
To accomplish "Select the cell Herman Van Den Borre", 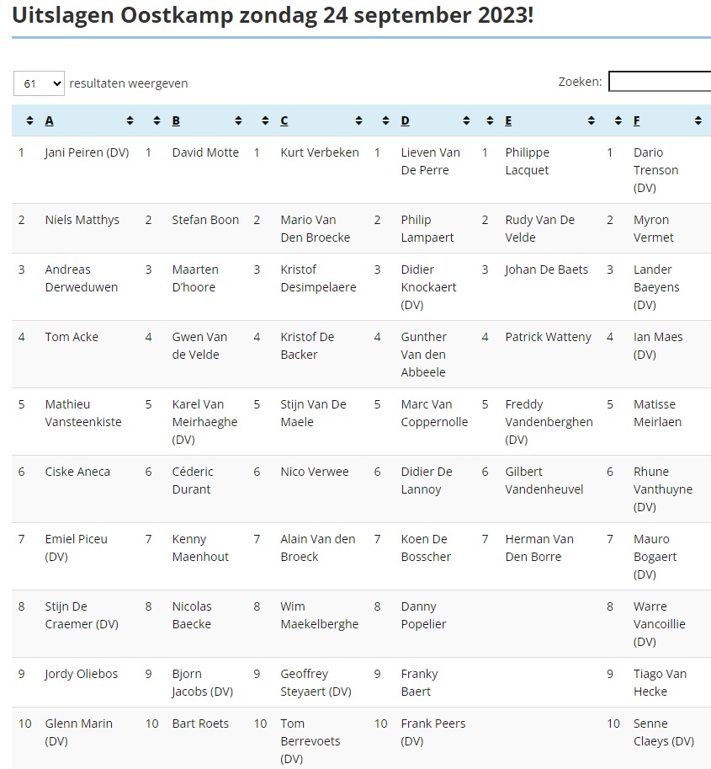I will coord(539,547).
